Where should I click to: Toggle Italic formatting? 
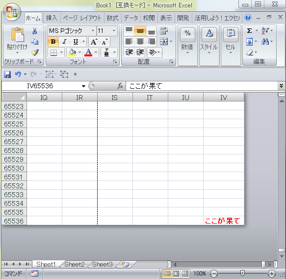(x=64, y=42)
